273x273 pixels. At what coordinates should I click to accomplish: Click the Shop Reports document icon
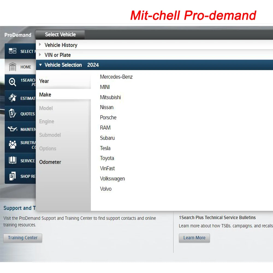click(x=13, y=176)
